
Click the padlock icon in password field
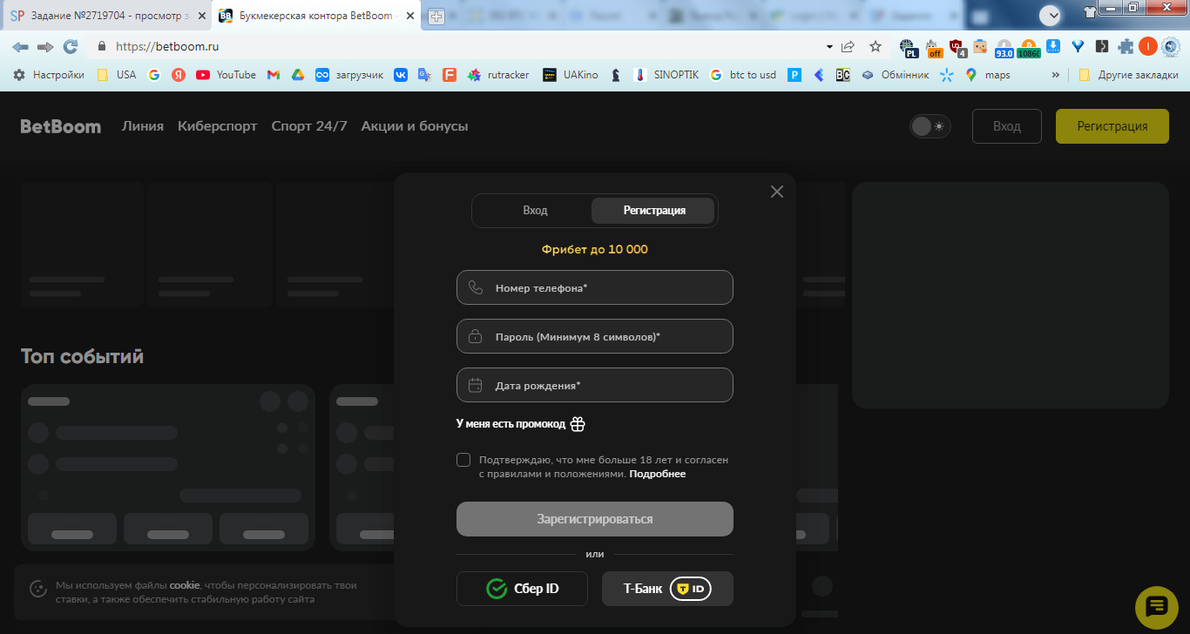[476, 336]
